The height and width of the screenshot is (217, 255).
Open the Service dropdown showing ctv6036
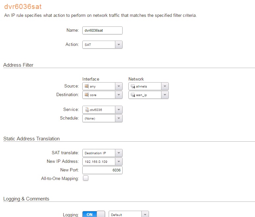(x=102, y=110)
